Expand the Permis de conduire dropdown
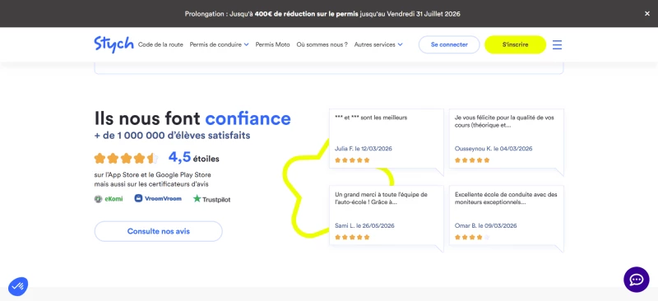 tap(219, 44)
